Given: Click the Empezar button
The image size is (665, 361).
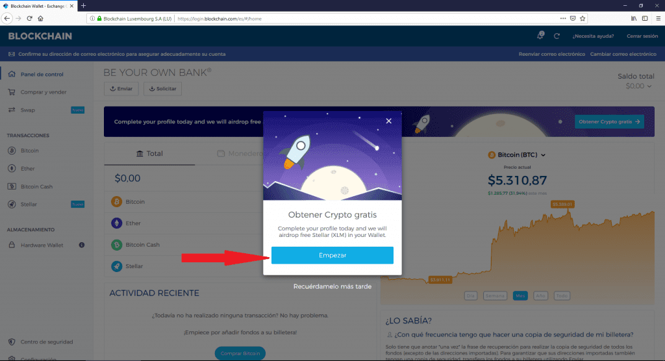Looking at the screenshot, I should click(332, 255).
